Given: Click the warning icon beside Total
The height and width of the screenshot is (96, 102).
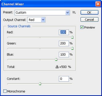Looking at the screenshot, I should (x=57, y=67).
